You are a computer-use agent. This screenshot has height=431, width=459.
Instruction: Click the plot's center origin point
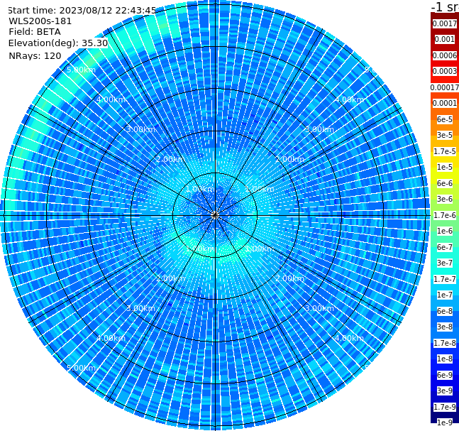click(215, 215)
